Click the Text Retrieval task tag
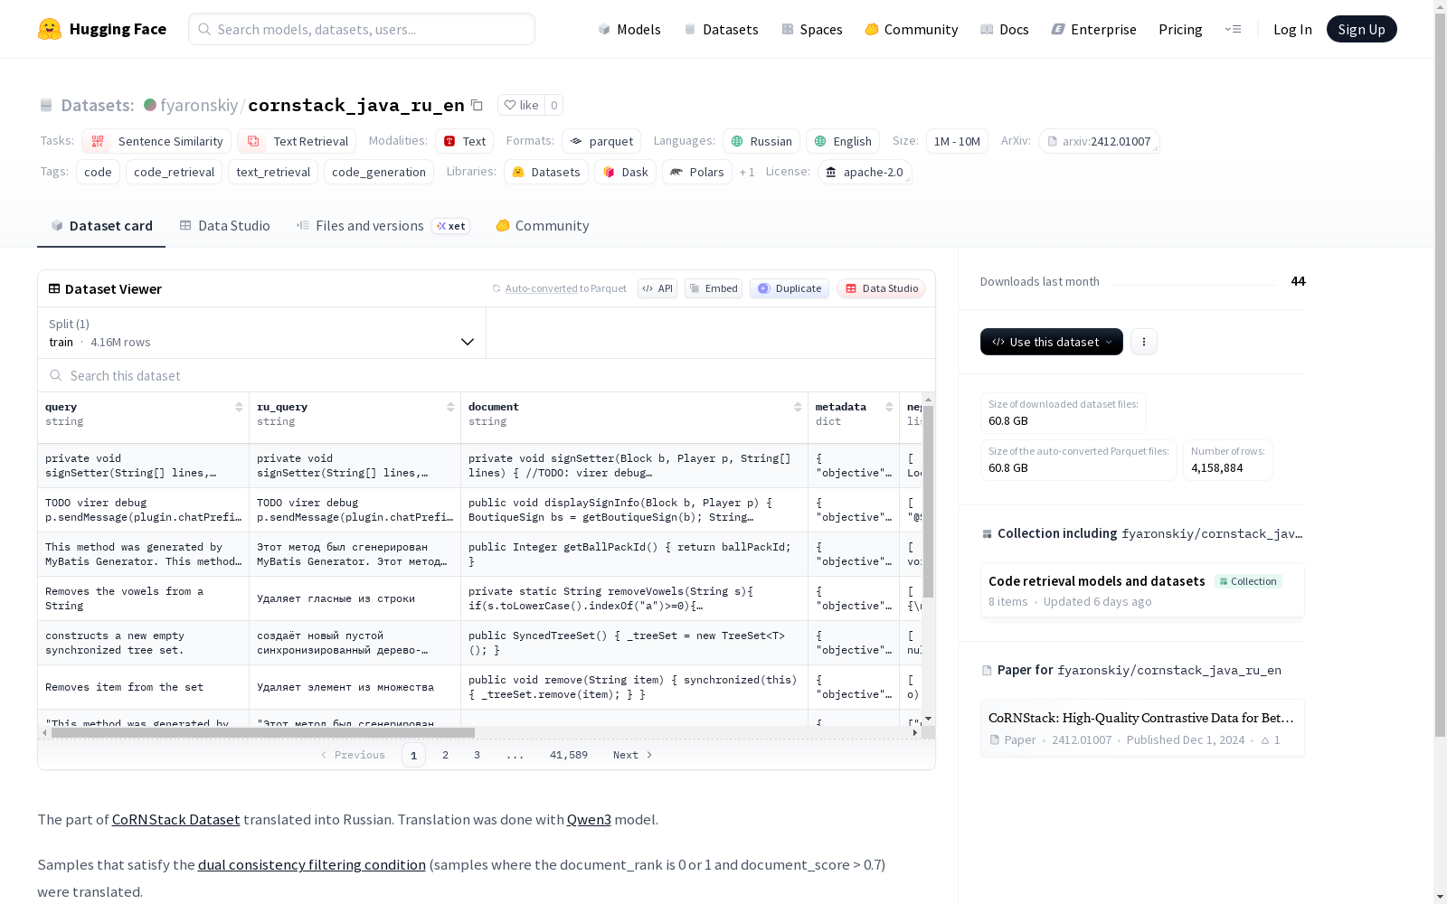1447x904 pixels. tap(297, 141)
